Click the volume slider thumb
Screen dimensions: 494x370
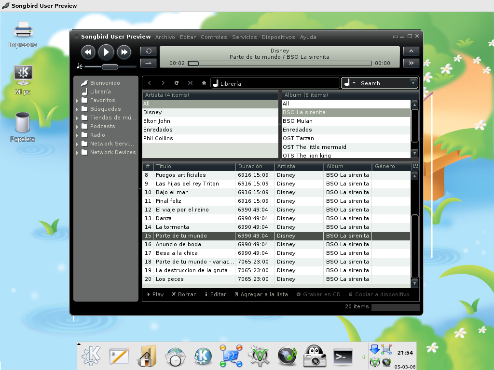(110, 66)
